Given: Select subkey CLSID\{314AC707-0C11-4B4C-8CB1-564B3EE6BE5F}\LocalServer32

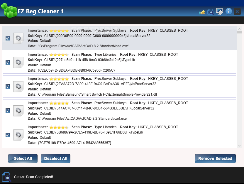Looking at the screenshot, I should coord(99,108).
